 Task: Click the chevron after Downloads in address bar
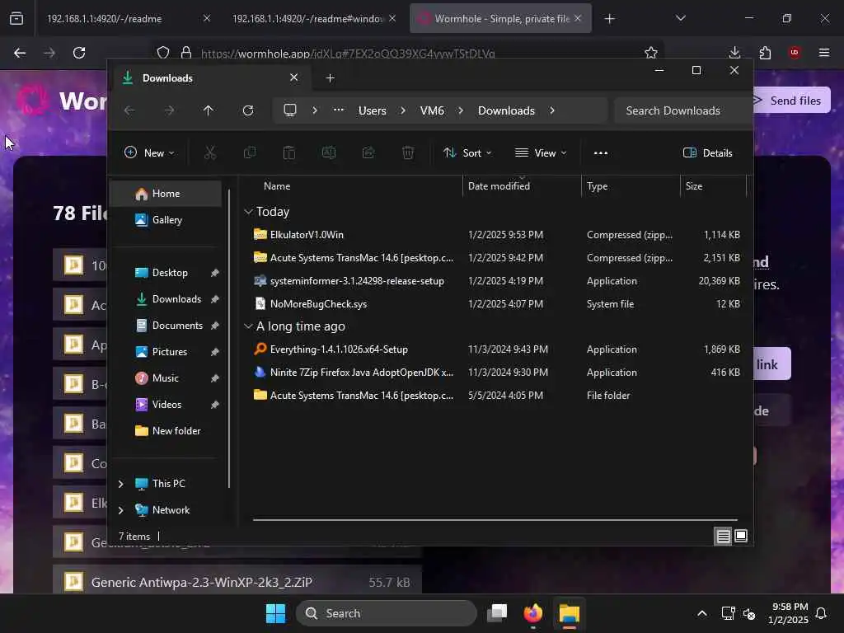552,110
